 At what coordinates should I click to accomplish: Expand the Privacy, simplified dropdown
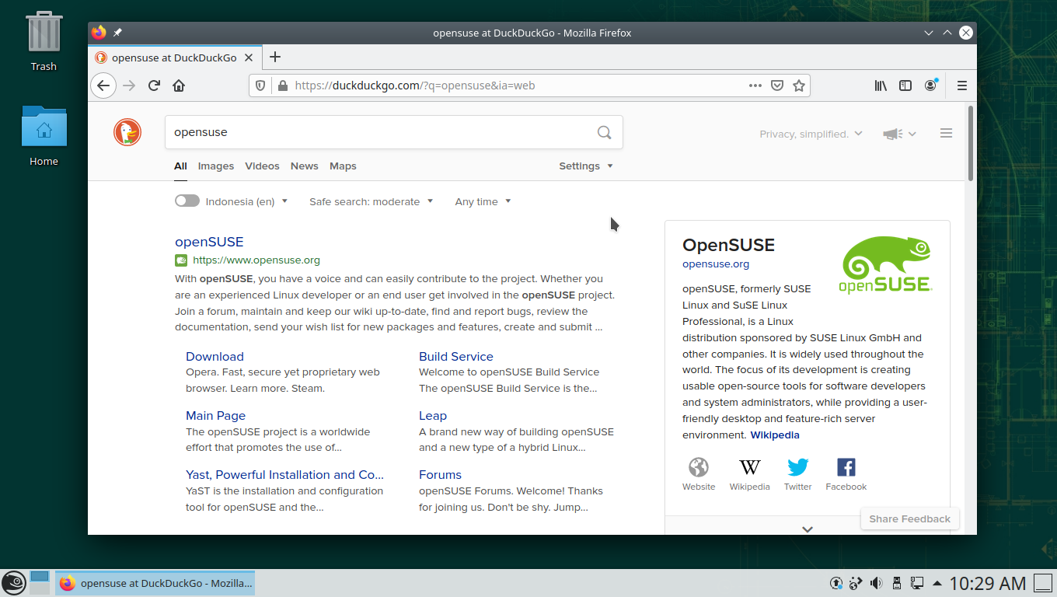(x=811, y=134)
